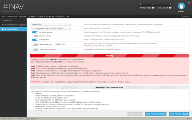
Task: Open the 256000 baud rate dropdown
Action: pyautogui.click(x=59, y=44)
